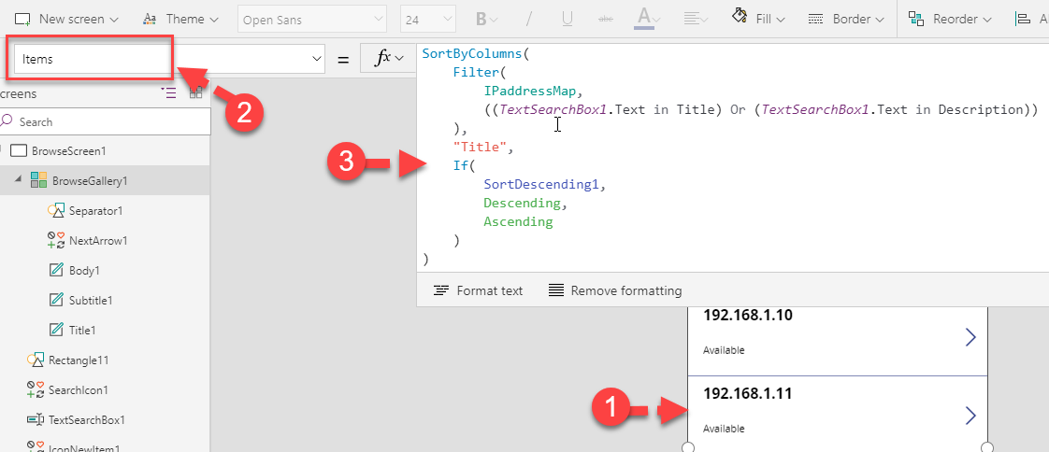
Task: Click the New screen icon
Action: [23, 20]
